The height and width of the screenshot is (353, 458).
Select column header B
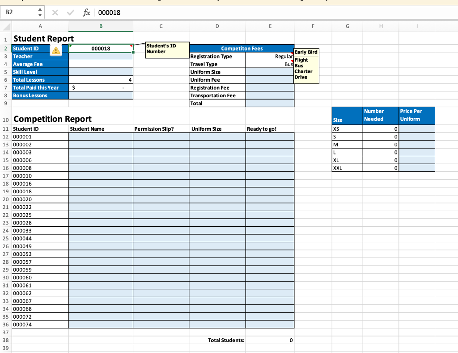coord(101,26)
